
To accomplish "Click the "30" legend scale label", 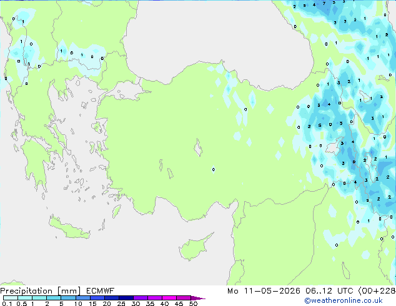I will [136, 304].
